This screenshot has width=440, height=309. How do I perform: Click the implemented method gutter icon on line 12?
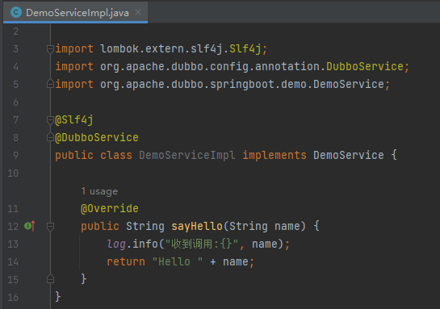click(x=29, y=226)
